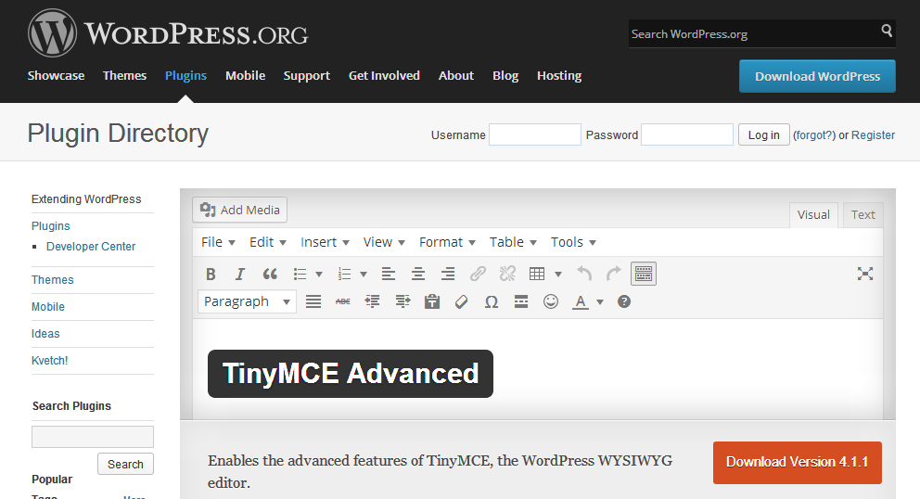Screen dimensions: 920x499
Task: Open the Edit menu
Action: 267,242
